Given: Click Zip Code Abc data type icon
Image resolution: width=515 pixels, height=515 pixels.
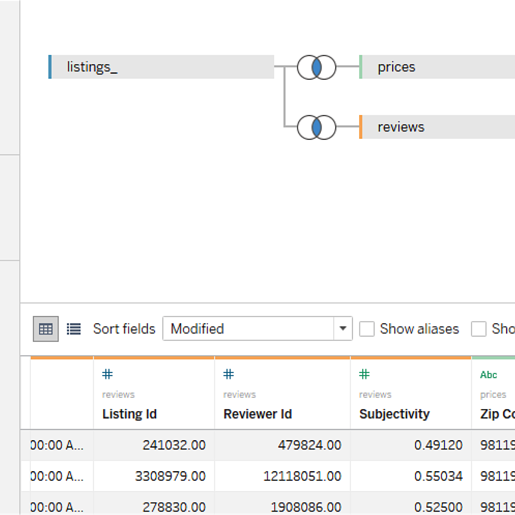Looking at the screenshot, I should point(488,375).
